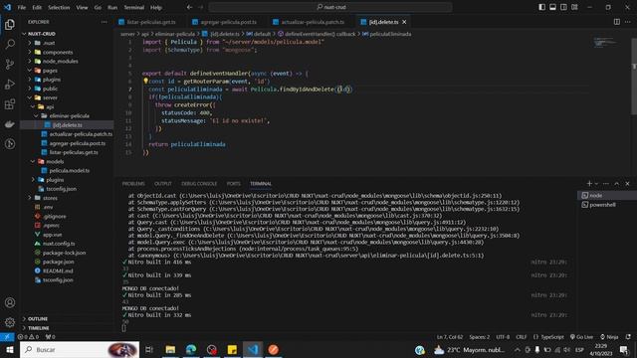Click the editor minimap

[604, 42]
